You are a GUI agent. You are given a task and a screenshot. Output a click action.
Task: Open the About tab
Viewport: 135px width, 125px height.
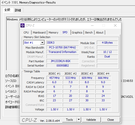[100, 33]
